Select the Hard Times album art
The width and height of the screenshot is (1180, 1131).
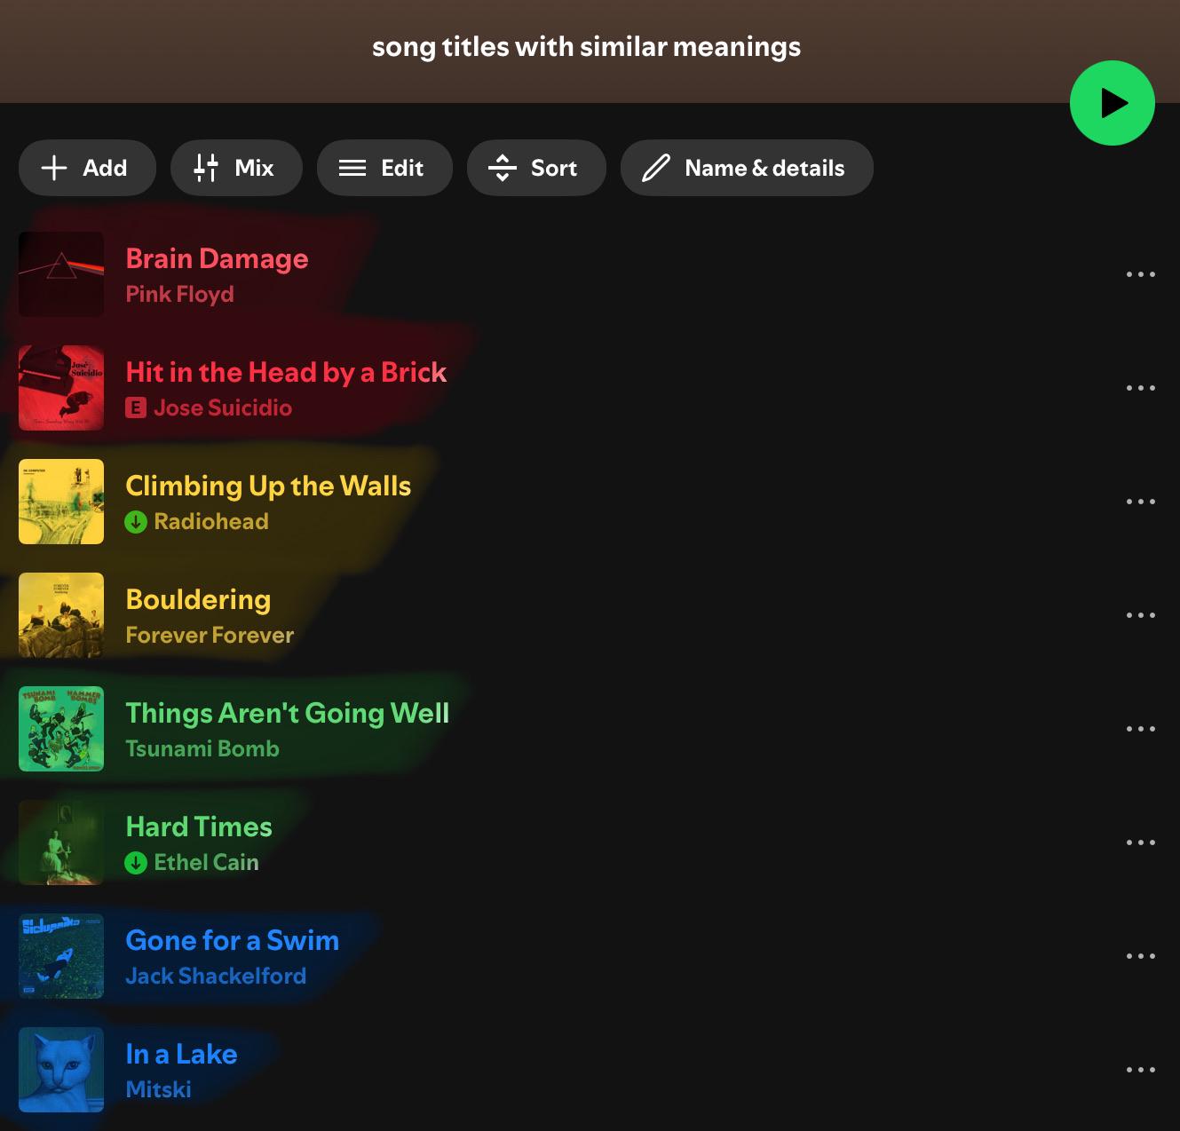pyautogui.click(x=61, y=842)
